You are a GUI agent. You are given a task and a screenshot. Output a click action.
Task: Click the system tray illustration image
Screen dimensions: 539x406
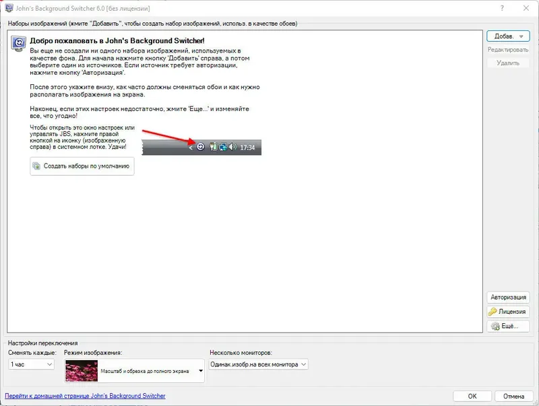tap(201, 147)
